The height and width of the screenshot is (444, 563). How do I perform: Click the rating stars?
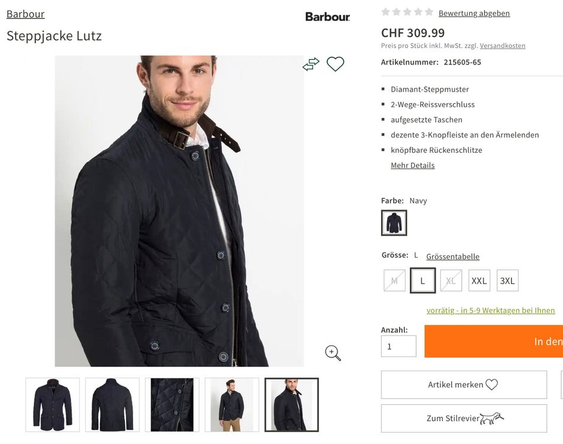(407, 12)
